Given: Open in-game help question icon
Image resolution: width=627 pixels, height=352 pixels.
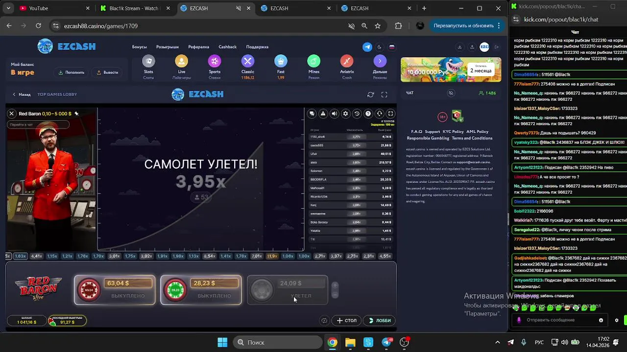Looking at the screenshot, I should pyautogui.click(x=368, y=113).
